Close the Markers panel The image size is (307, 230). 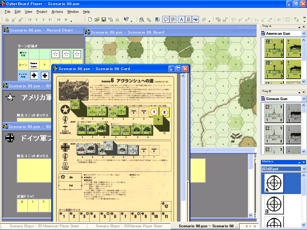coord(304,162)
